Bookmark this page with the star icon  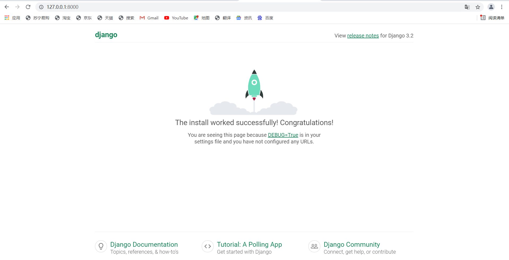(x=478, y=7)
